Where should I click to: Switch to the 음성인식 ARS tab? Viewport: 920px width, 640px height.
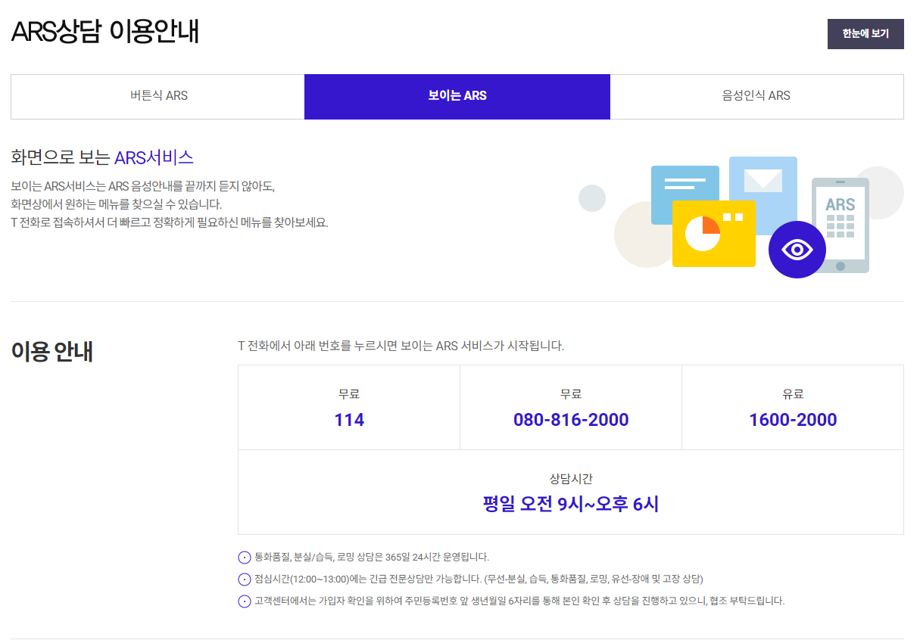(x=756, y=96)
